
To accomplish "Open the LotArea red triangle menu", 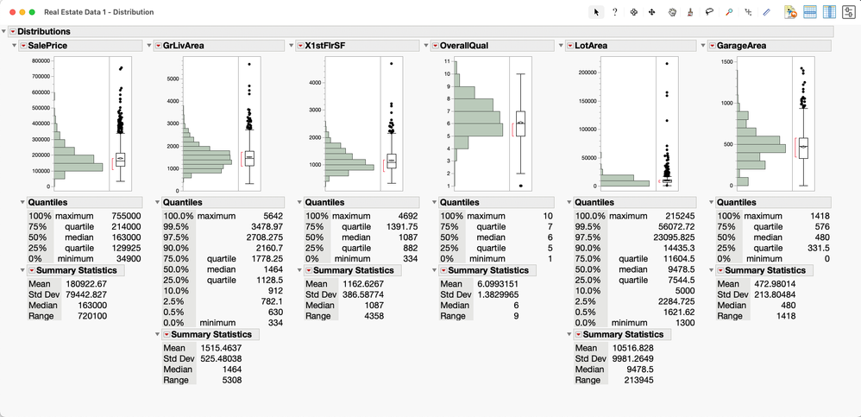I will pos(570,46).
